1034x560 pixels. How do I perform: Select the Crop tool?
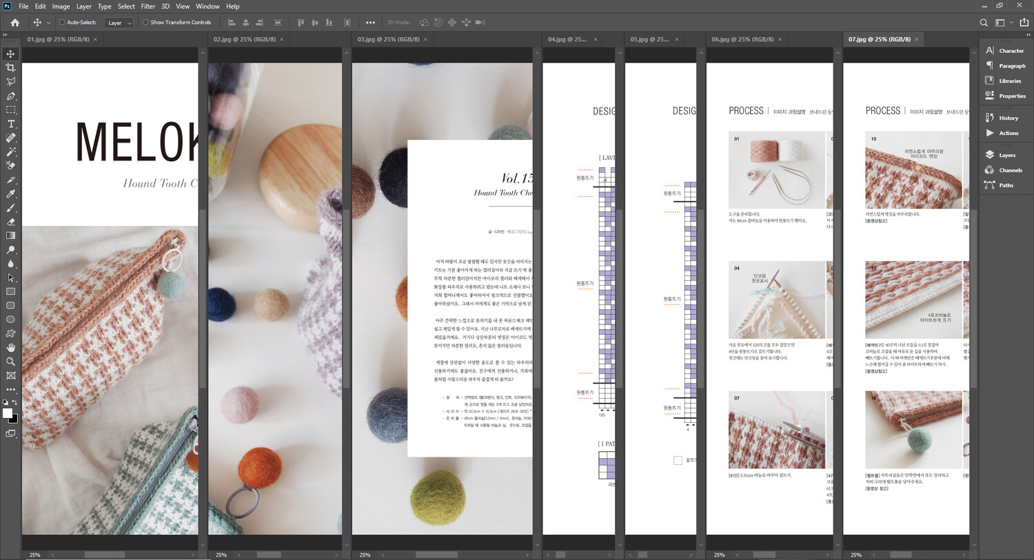(x=10, y=68)
